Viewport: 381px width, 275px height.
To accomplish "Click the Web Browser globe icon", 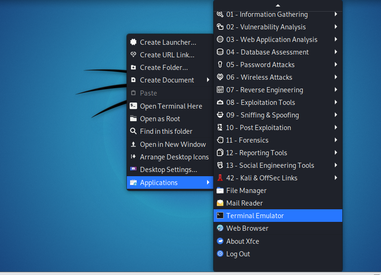I will 220,228.
